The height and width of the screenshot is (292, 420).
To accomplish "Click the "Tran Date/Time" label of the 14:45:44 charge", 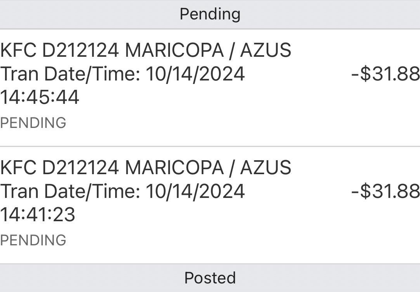I will click(70, 74).
